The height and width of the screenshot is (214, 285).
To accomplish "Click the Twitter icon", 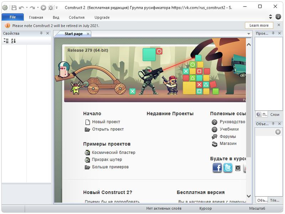I will pyautogui.click(x=228, y=168).
